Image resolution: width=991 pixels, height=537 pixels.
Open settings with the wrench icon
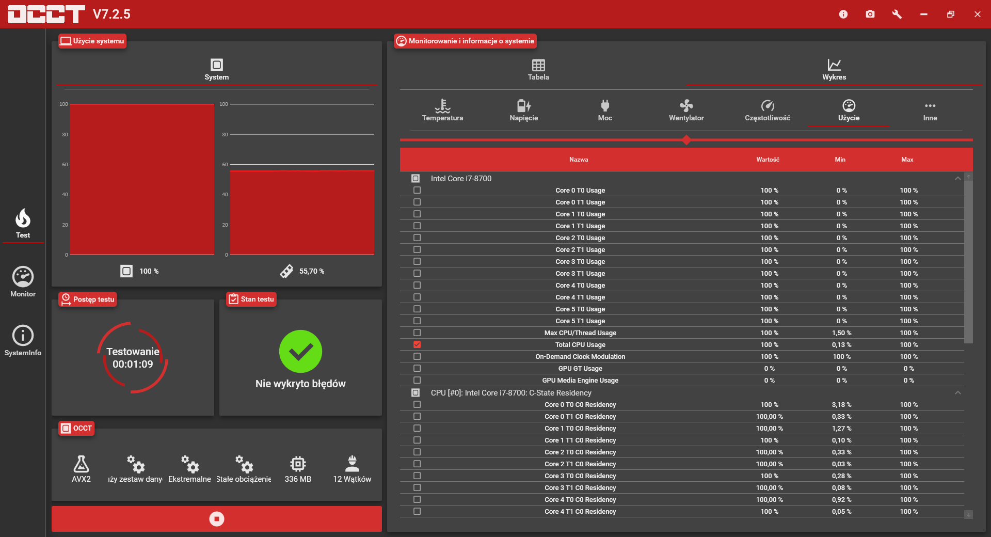coord(897,14)
